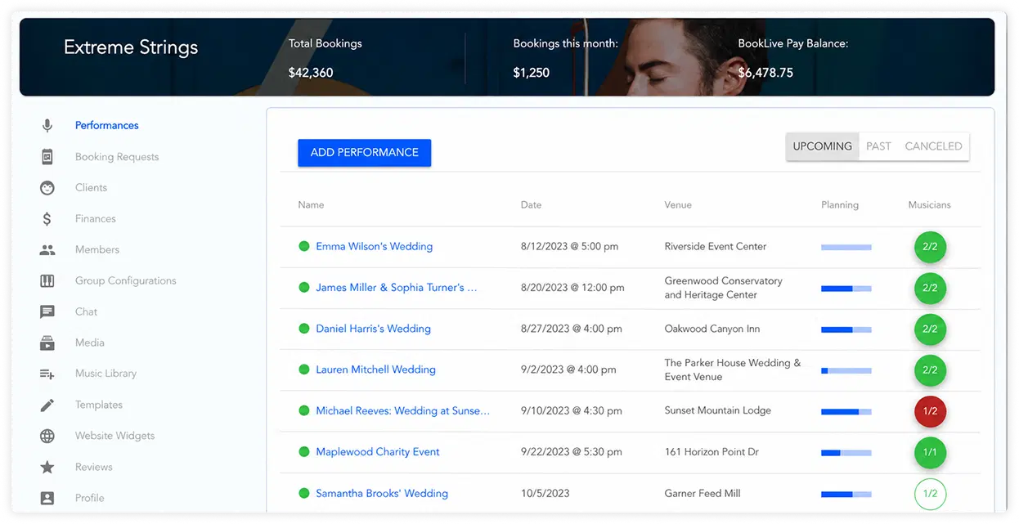Click green status dot for Emma Wilson's Wedding
The image size is (1019, 524).
point(304,246)
